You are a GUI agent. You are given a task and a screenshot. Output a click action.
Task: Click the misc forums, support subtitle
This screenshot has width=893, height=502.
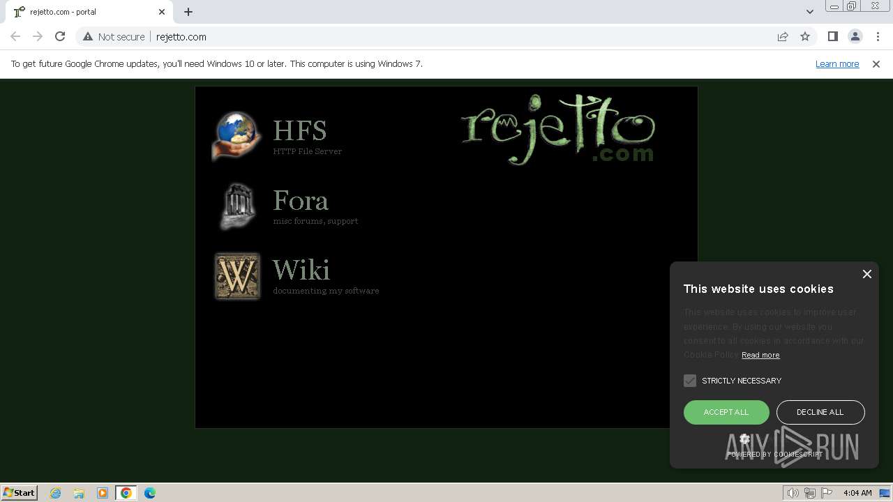(315, 221)
